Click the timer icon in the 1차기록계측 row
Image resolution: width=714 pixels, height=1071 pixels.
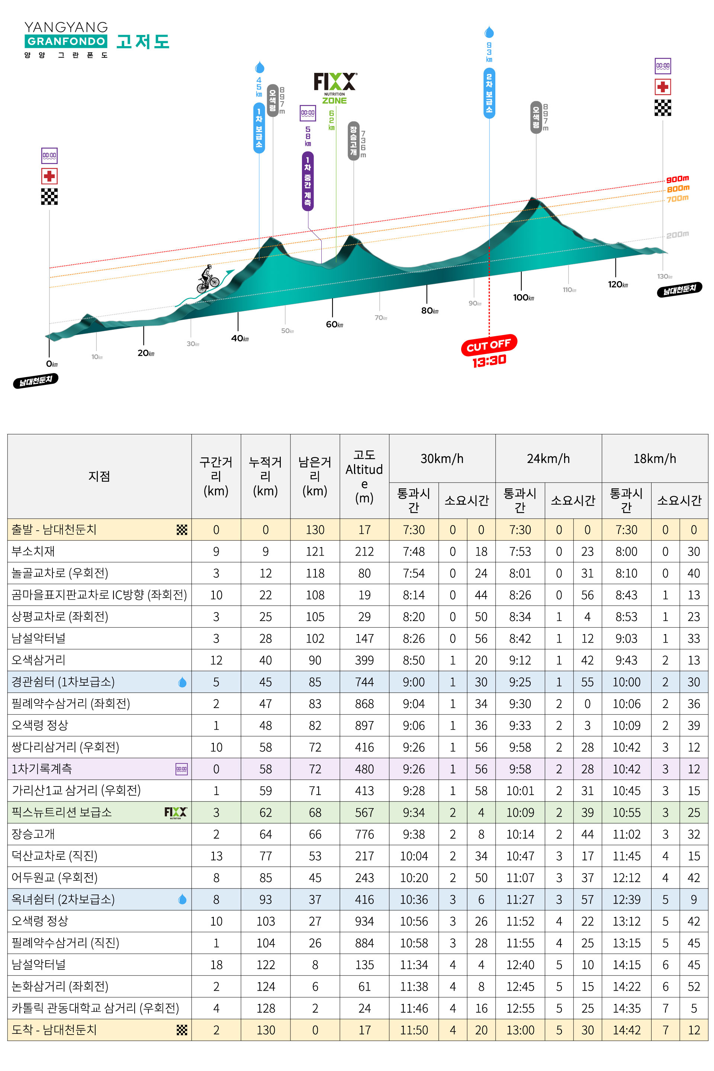[x=181, y=769]
